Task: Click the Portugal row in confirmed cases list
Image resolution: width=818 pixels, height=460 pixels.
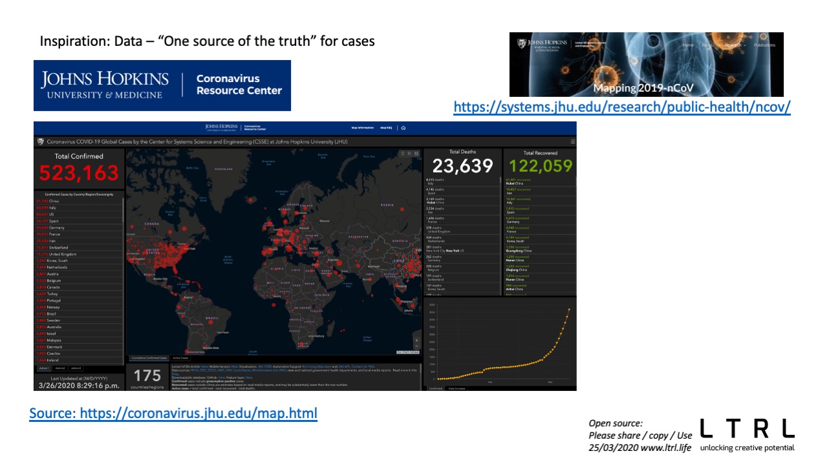Action: click(78, 300)
